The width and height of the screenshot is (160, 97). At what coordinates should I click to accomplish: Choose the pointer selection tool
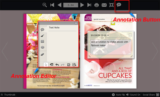point(46,64)
